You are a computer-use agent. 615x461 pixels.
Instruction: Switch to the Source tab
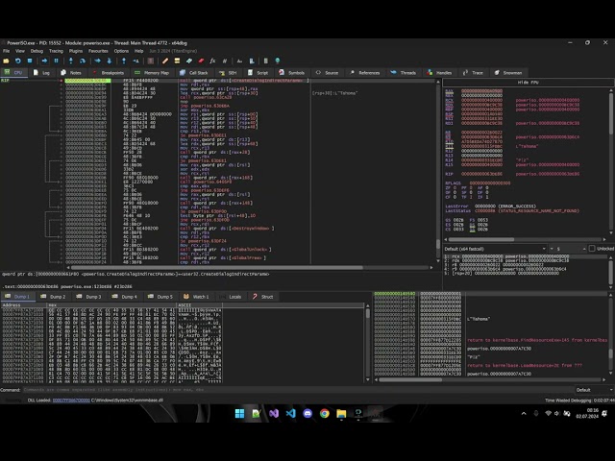(327, 73)
